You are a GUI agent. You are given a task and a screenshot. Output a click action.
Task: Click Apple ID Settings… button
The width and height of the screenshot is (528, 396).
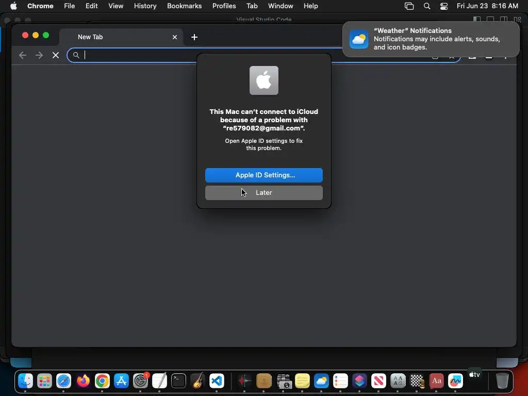[x=264, y=175]
